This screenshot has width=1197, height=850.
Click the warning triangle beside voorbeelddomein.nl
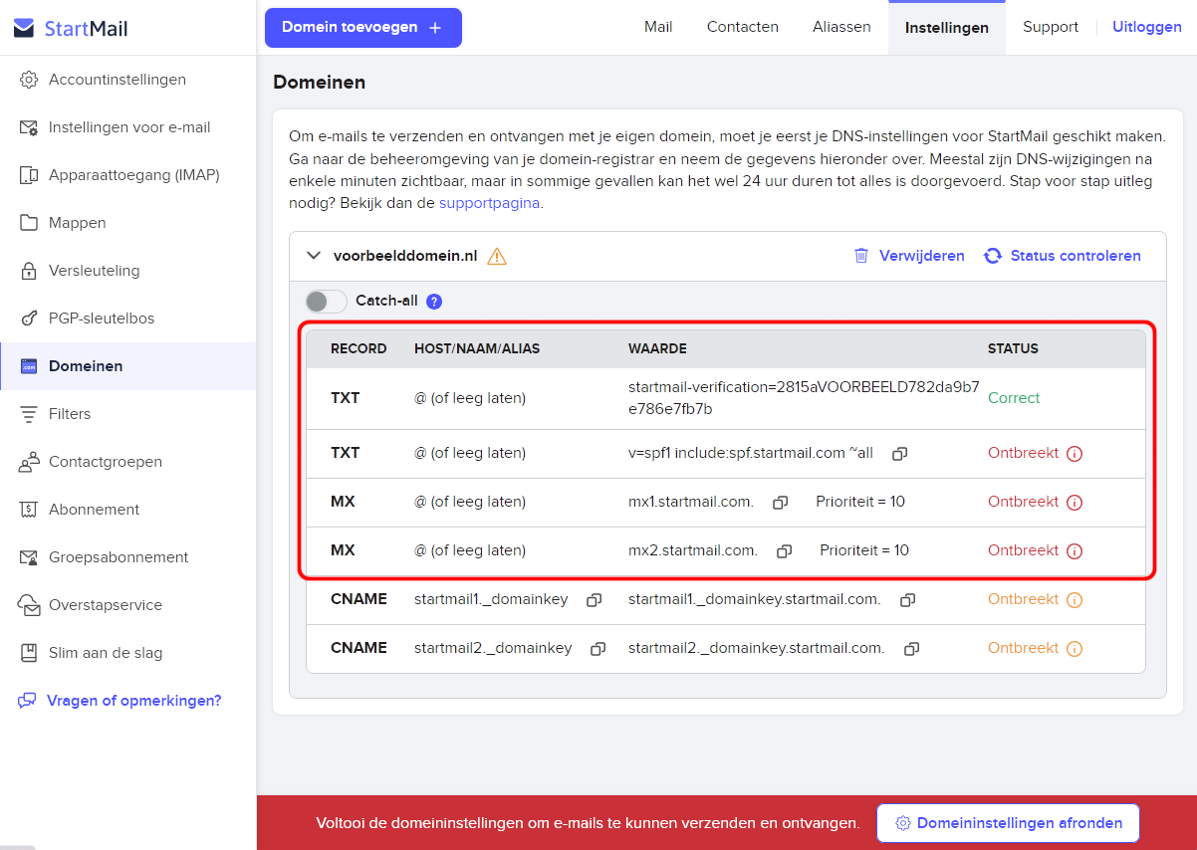pos(497,257)
